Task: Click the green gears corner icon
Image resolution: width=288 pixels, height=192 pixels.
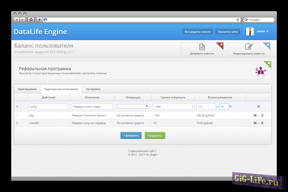Action: pos(269,63)
